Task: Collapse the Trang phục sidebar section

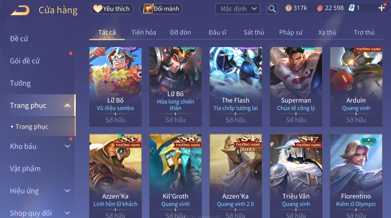Action: [67, 105]
